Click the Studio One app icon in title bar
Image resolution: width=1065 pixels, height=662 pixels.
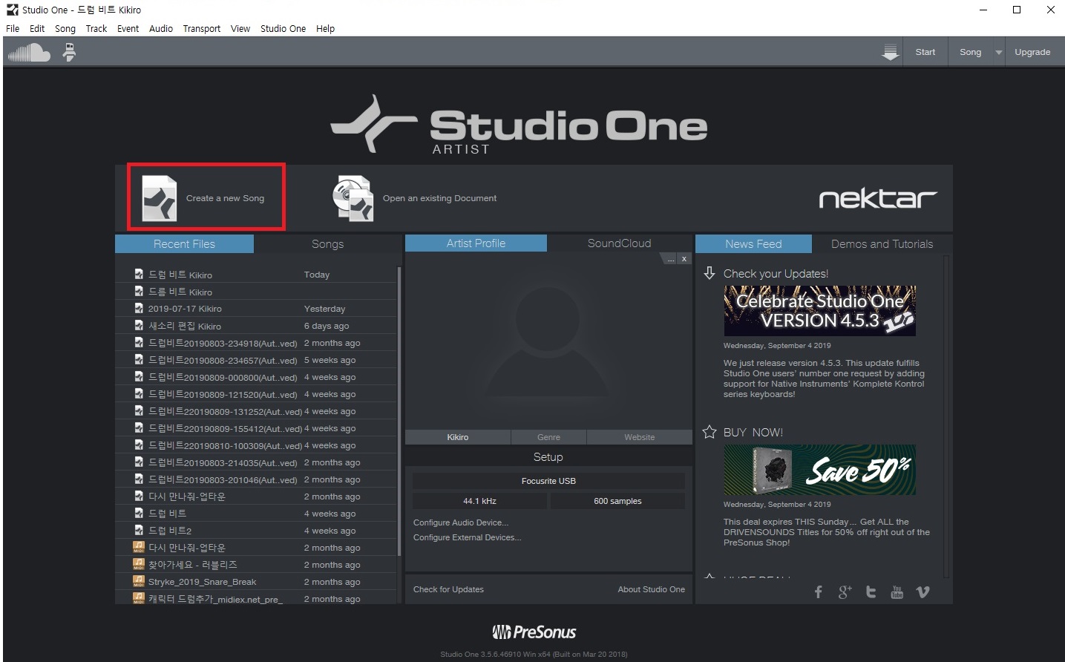point(12,10)
